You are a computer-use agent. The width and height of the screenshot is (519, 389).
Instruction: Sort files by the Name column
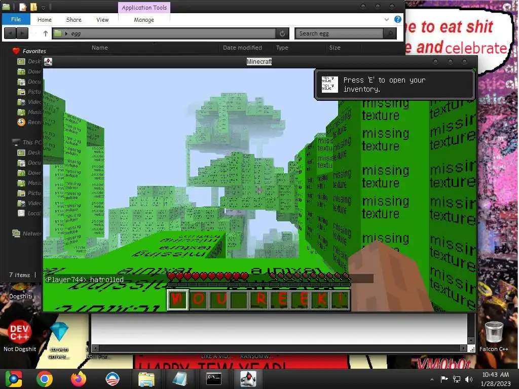point(100,48)
